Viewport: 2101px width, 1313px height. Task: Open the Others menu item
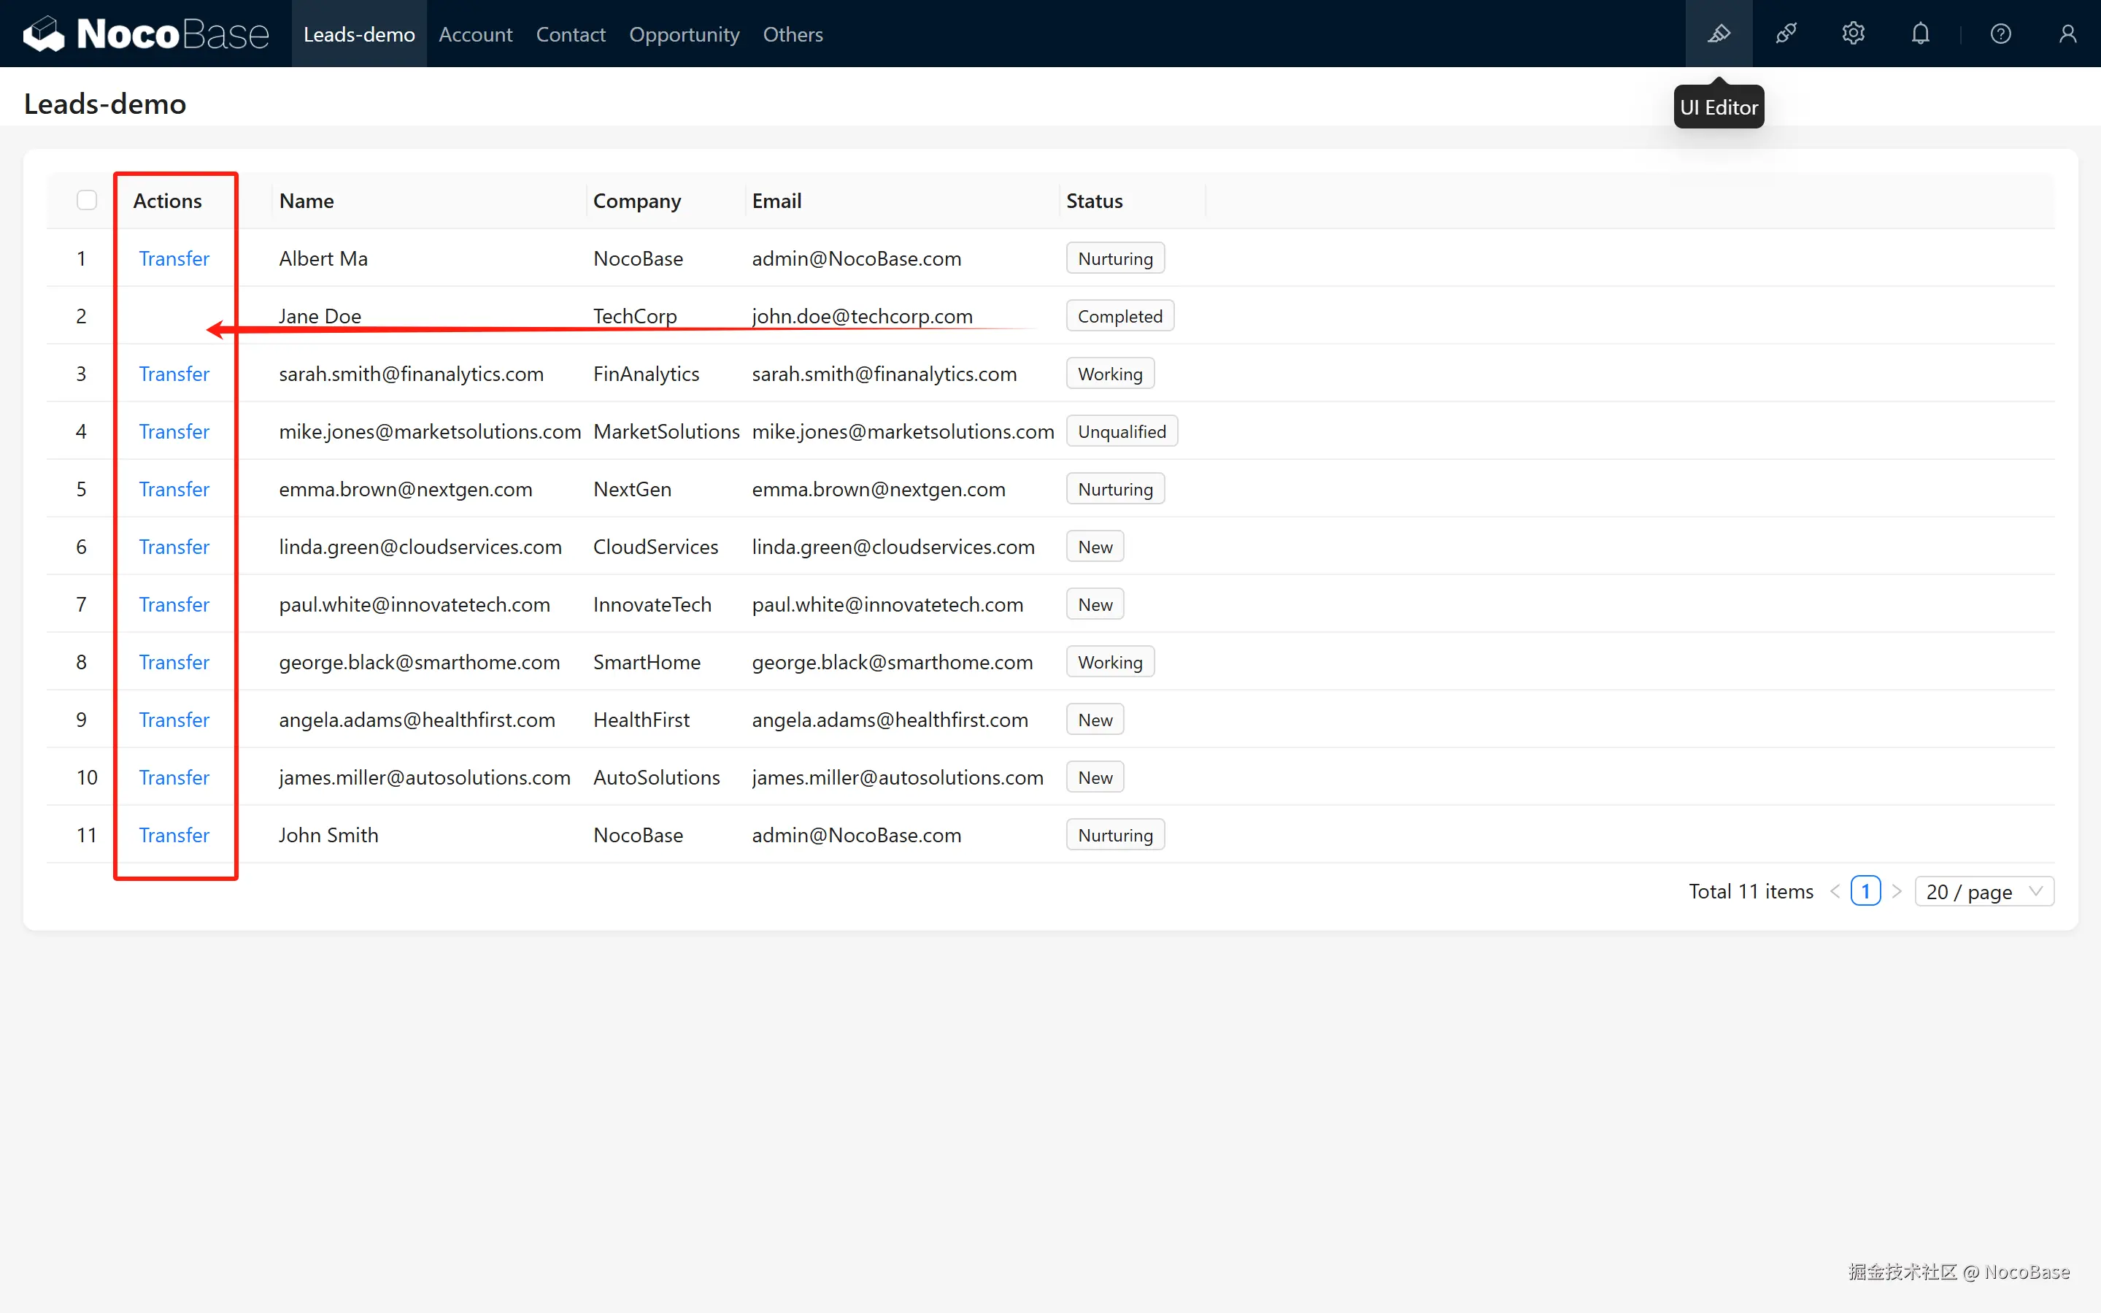(x=792, y=34)
